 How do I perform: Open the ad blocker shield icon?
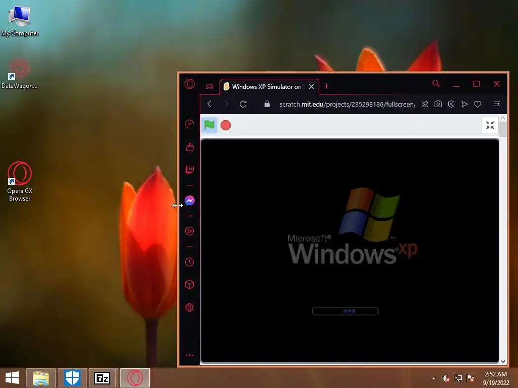[451, 104]
